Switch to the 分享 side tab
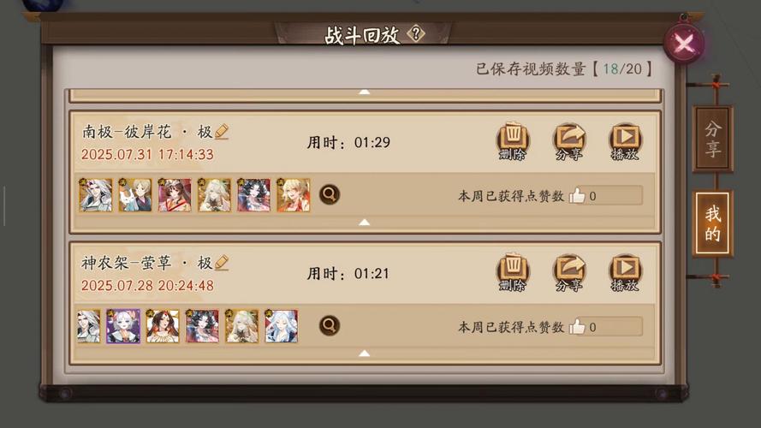 click(712, 139)
